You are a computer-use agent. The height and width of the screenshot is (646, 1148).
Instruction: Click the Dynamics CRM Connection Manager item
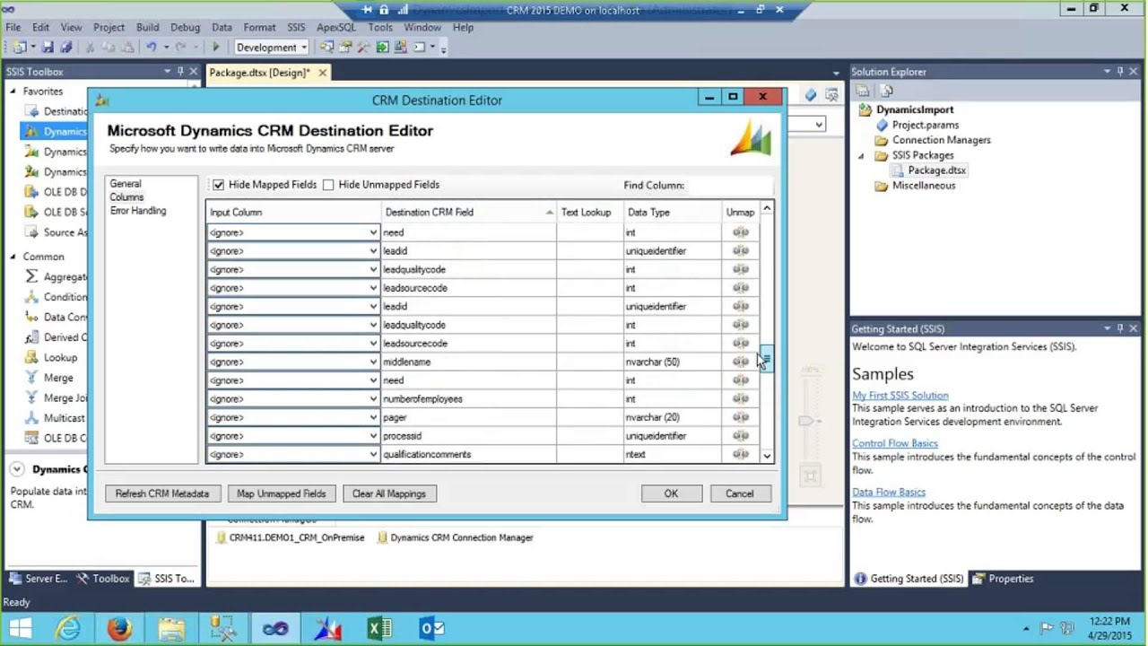(455, 537)
